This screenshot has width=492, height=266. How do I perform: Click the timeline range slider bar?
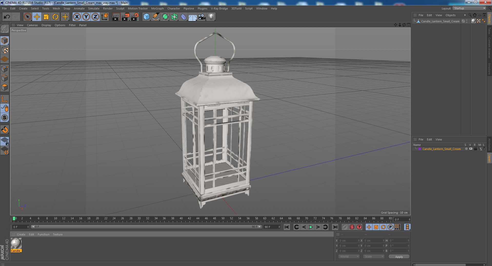pyautogui.click(x=146, y=227)
